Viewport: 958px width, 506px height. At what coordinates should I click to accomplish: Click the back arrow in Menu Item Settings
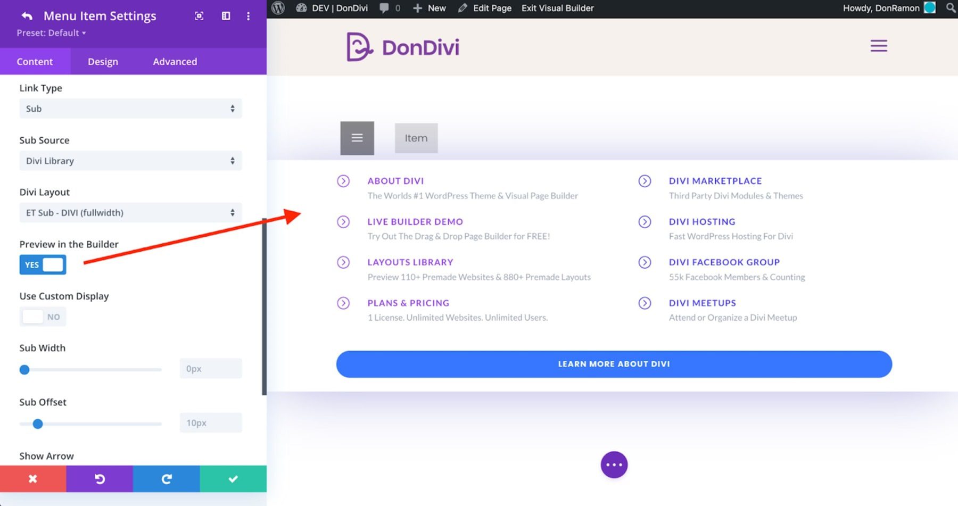tap(27, 16)
